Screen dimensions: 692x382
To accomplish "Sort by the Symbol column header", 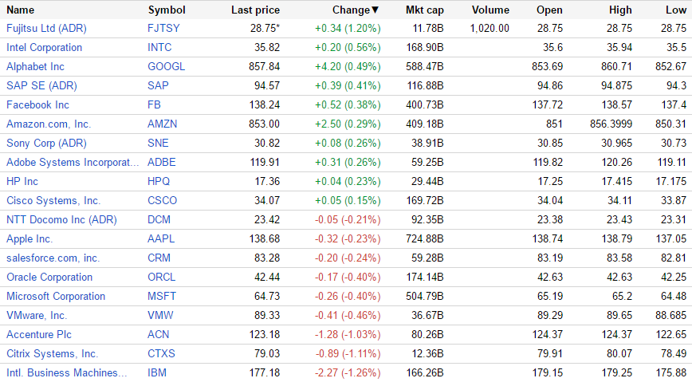I will click(x=167, y=10).
